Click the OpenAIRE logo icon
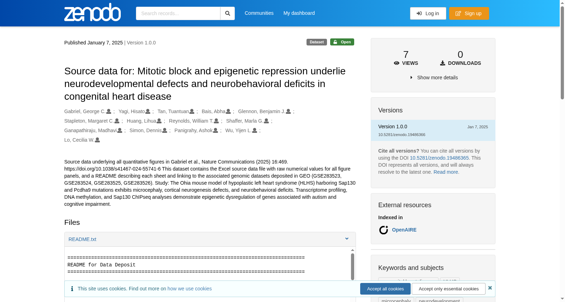This screenshot has height=302, width=565. pyautogui.click(x=383, y=230)
